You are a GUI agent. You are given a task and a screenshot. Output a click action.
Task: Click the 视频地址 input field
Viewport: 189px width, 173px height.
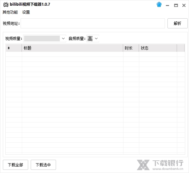coord(93,23)
